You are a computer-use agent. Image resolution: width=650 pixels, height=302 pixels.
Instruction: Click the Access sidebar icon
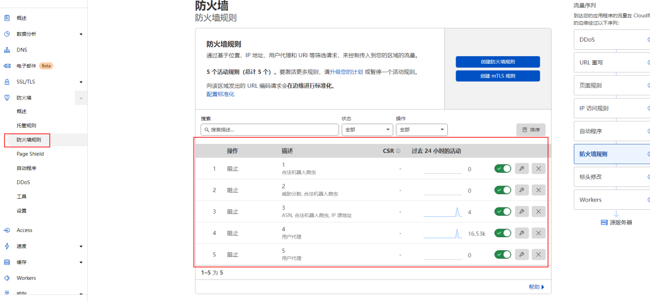tap(7, 230)
